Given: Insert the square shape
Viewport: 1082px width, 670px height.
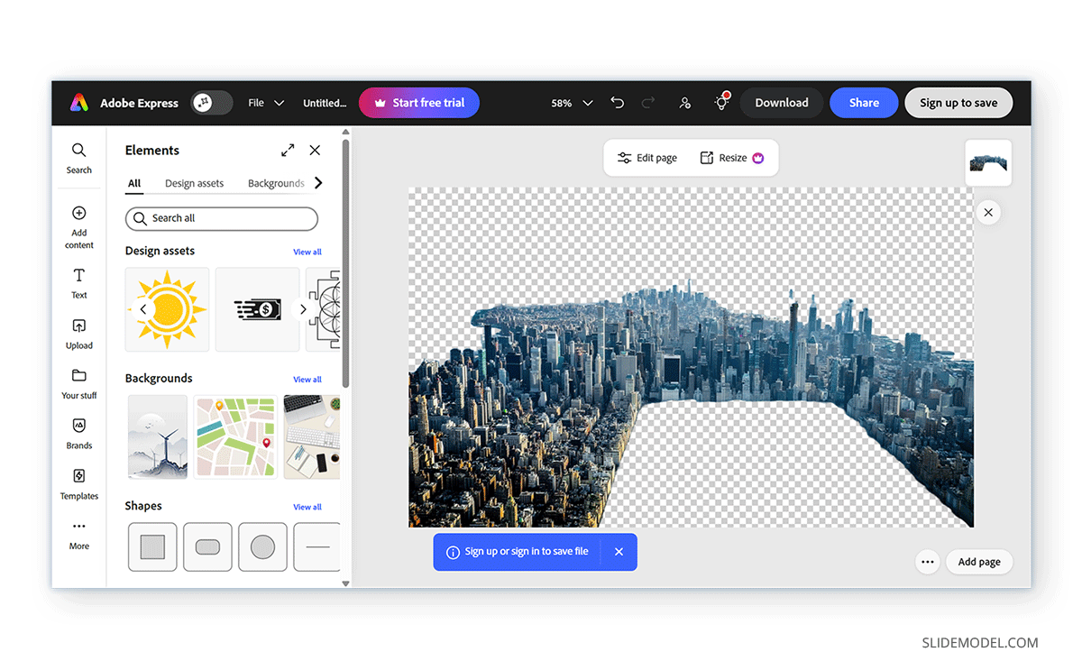Looking at the screenshot, I should point(152,546).
